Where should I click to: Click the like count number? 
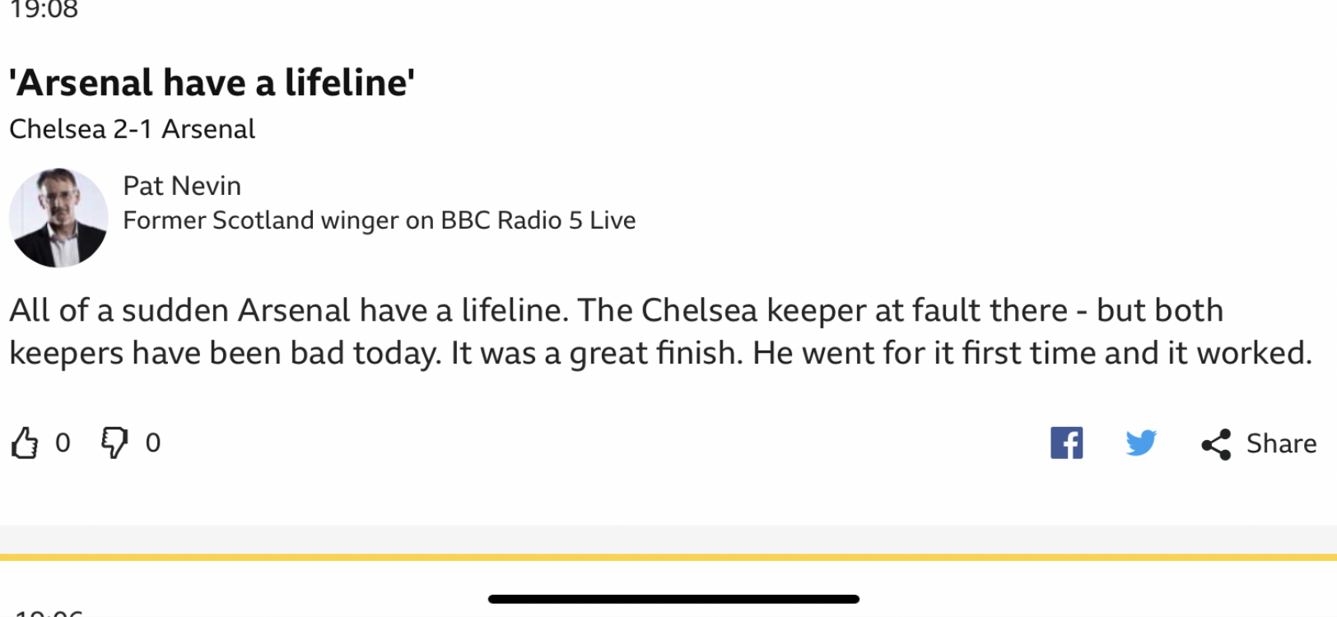click(63, 443)
